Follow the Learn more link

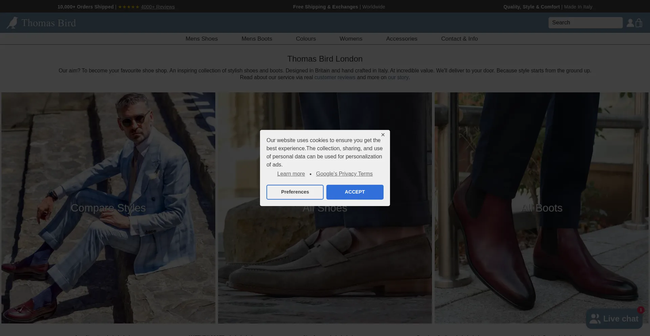click(291, 174)
